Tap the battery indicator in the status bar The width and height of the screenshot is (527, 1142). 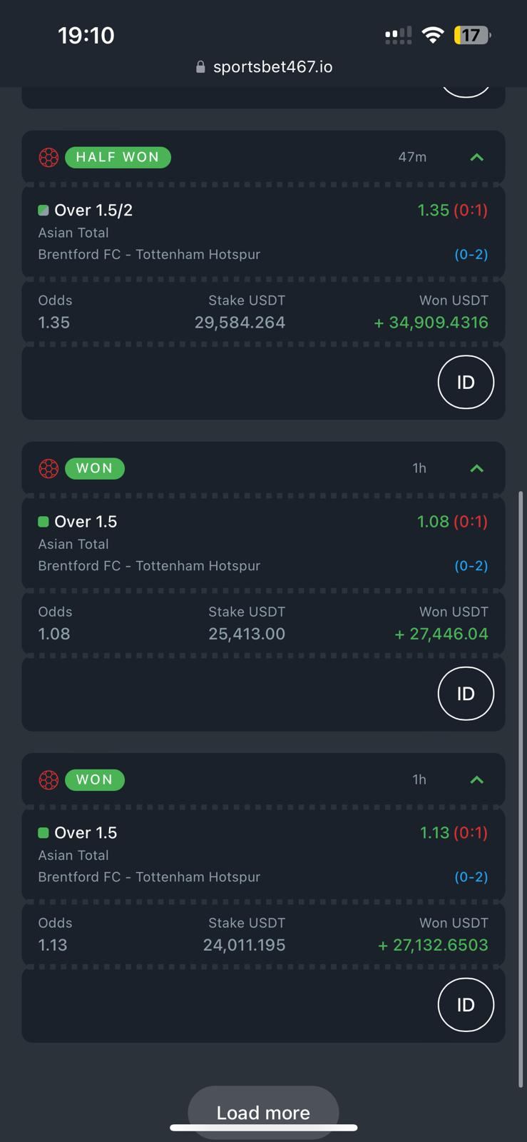[x=472, y=35]
